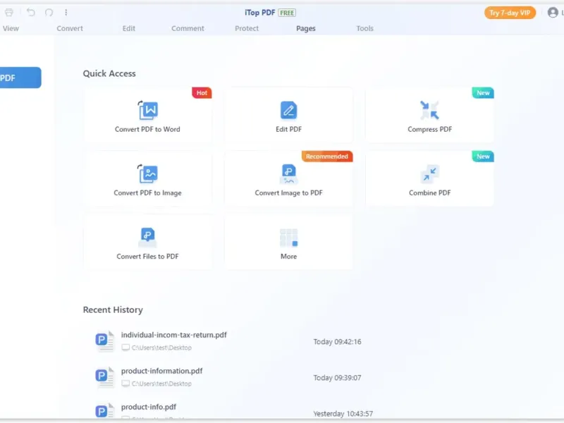The image size is (564, 423).
Task: Click the New badge on Combine PDF card
Action: point(483,157)
